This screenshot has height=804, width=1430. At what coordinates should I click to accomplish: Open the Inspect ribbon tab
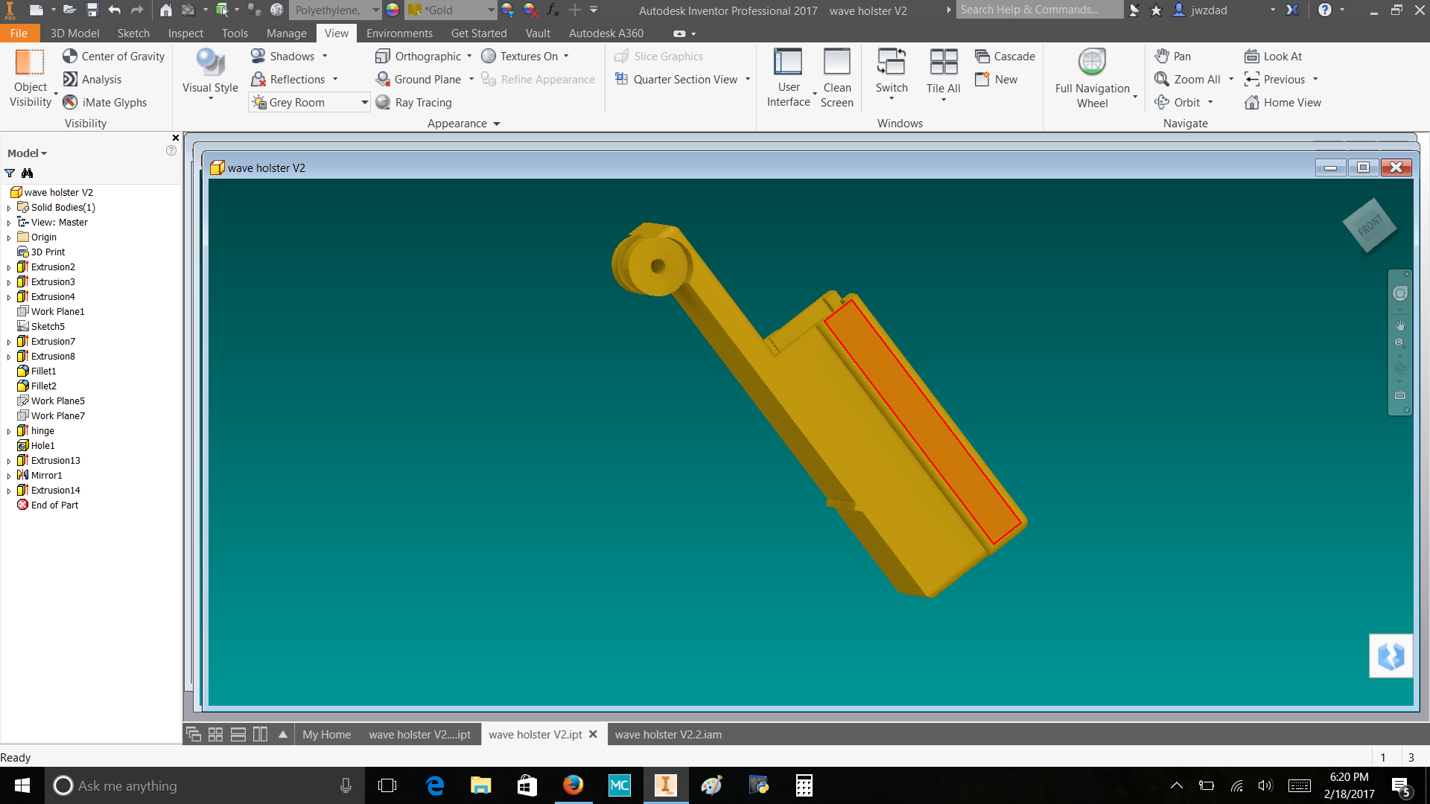click(185, 33)
